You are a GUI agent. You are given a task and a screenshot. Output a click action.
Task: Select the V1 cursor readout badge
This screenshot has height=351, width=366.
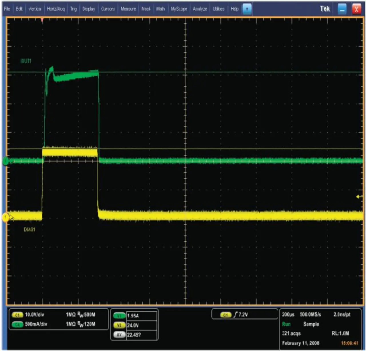pyautogui.click(x=119, y=316)
